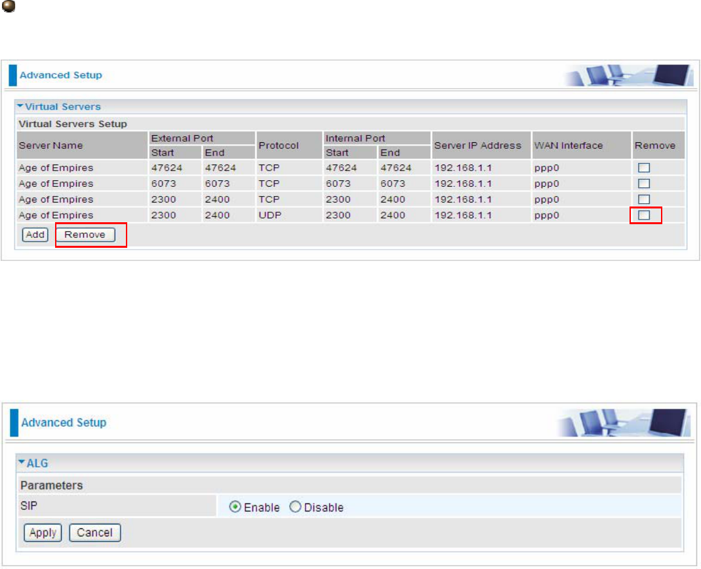Screen dimensions: 701x569
Task: Click the upper Advanced Setup heading
Action: [61, 75]
